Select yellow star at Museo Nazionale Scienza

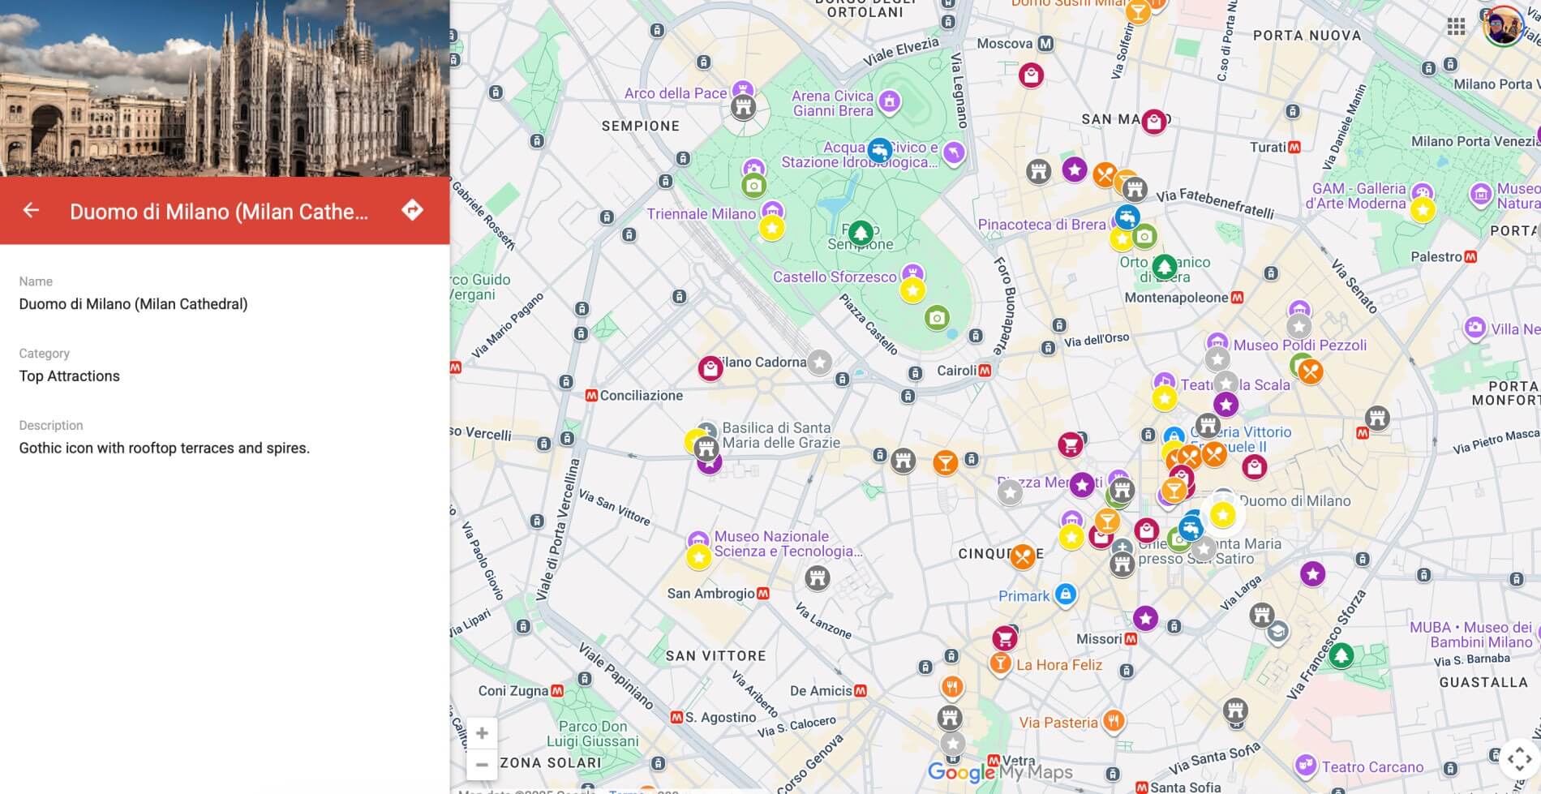[x=698, y=557]
